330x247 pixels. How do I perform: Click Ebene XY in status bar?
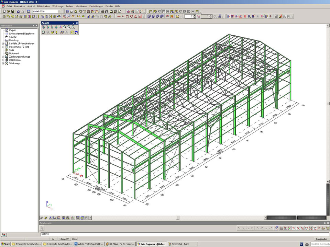pos(64,239)
